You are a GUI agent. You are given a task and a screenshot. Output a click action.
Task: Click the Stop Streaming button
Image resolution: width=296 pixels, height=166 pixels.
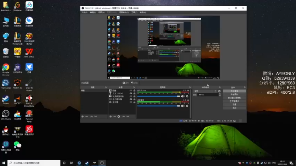point(235,91)
